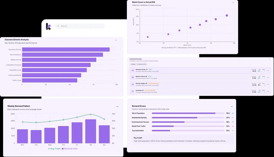Click the Scottsdale score badge

132,91
